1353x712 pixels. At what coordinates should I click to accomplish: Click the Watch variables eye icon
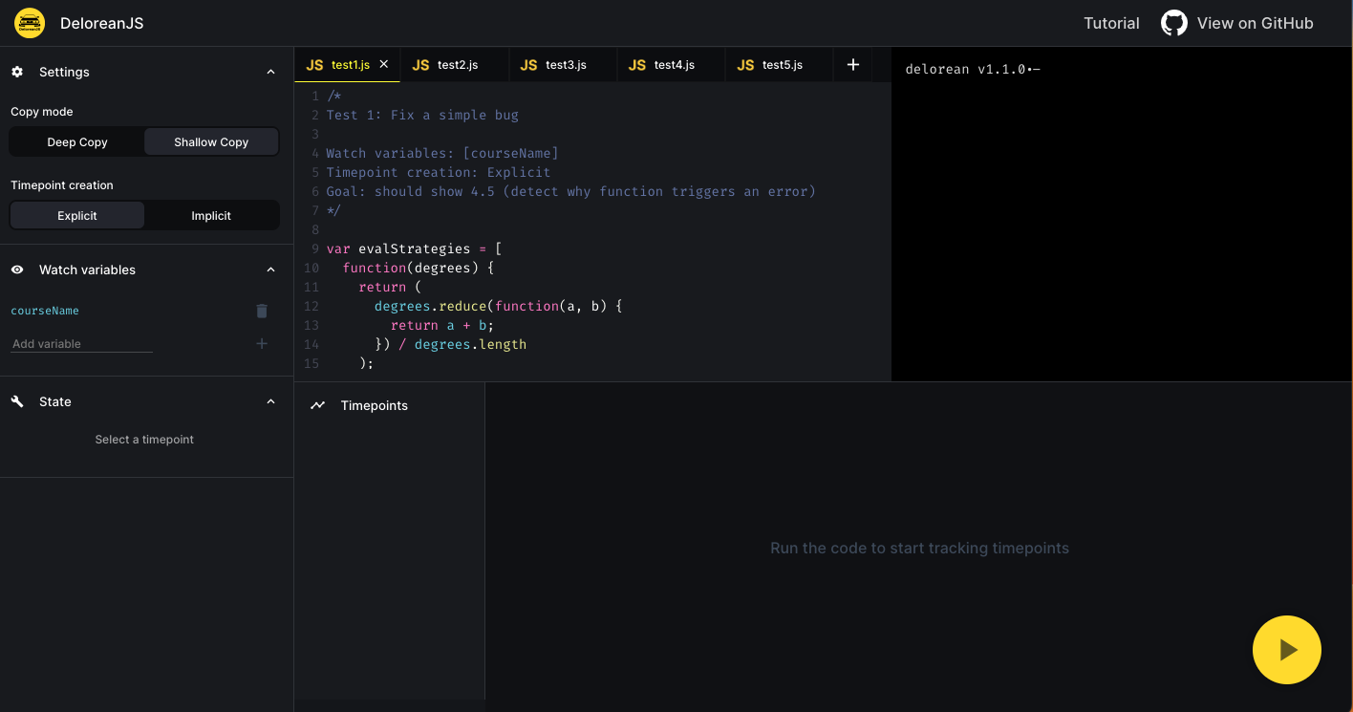pos(17,270)
